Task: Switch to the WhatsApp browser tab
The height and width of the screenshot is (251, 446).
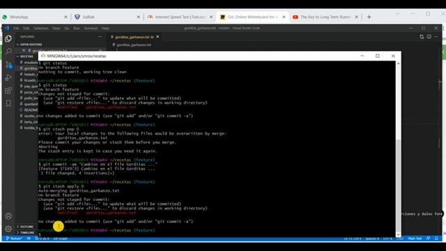Action: [x=36, y=17]
